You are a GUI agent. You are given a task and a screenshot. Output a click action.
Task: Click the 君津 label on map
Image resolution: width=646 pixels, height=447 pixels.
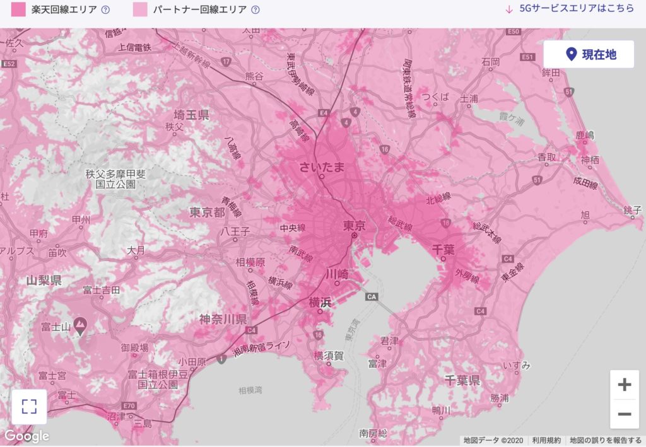pos(389,341)
